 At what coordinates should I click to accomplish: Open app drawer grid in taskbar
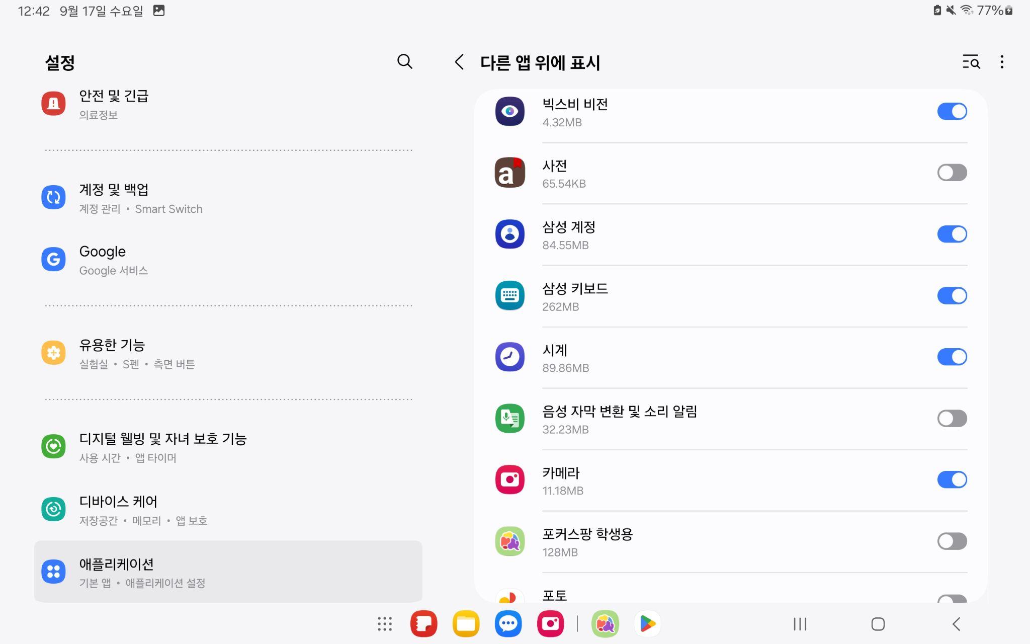[x=385, y=624]
